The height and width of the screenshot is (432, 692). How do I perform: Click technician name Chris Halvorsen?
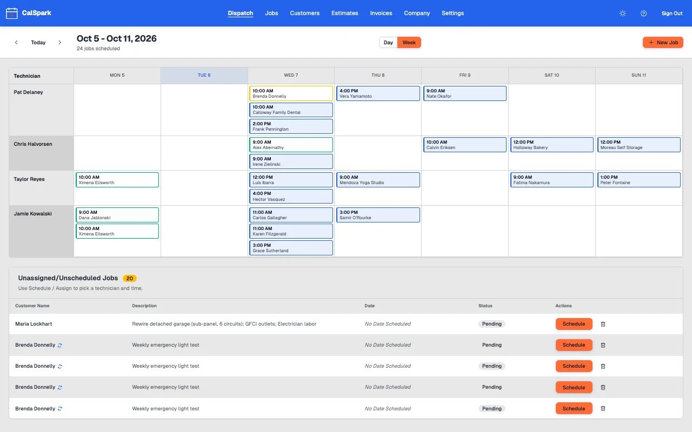(33, 144)
